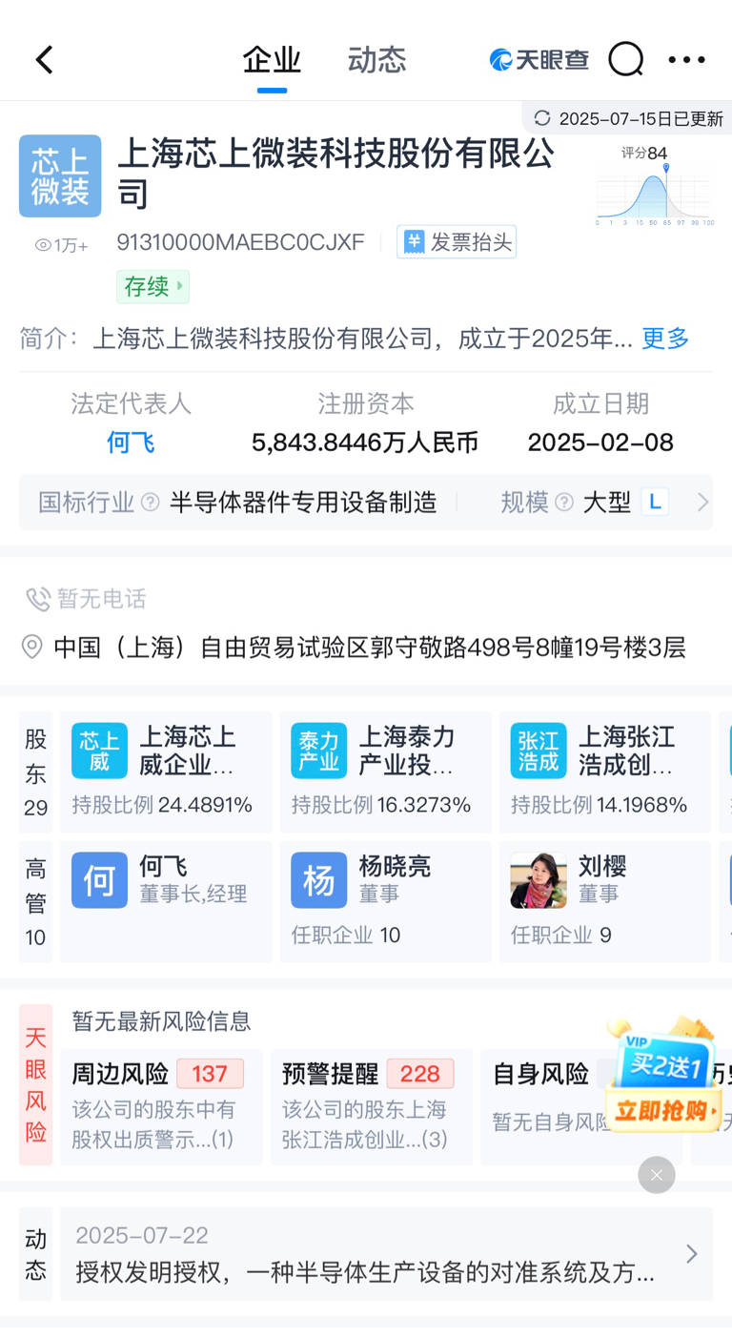Open the 股东 29 section label
This screenshot has width=732, height=1338.
point(36,772)
